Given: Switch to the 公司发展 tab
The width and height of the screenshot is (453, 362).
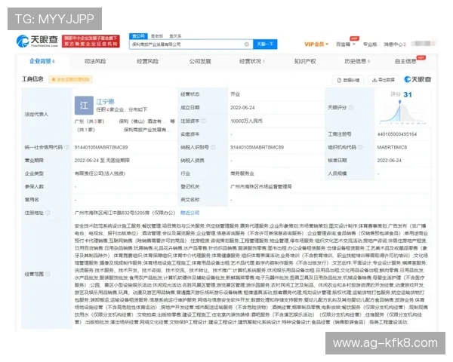Looking at the screenshot, I should click(x=200, y=61).
